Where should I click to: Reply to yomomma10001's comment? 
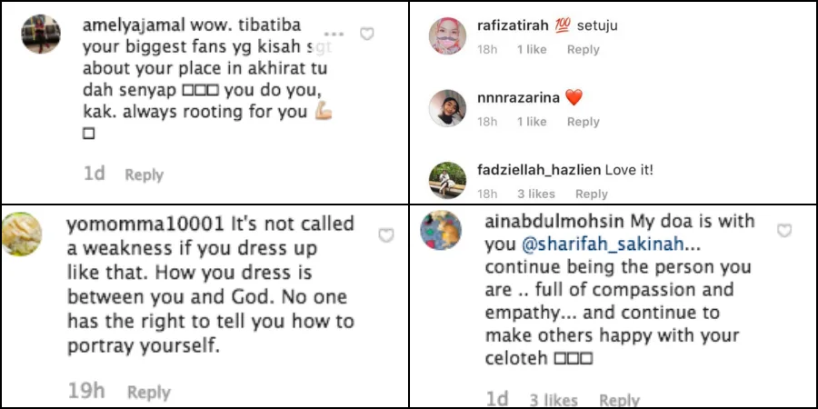click(148, 392)
